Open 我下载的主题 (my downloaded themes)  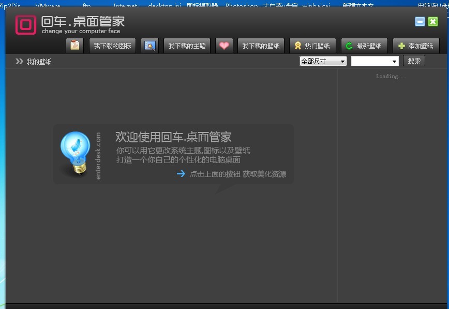point(187,46)
